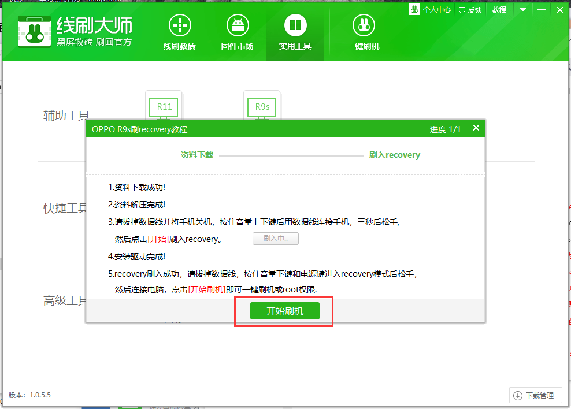Open the 教程 tutorial link
The width and height of the screenshot is (571, 409).
point(499,10)
